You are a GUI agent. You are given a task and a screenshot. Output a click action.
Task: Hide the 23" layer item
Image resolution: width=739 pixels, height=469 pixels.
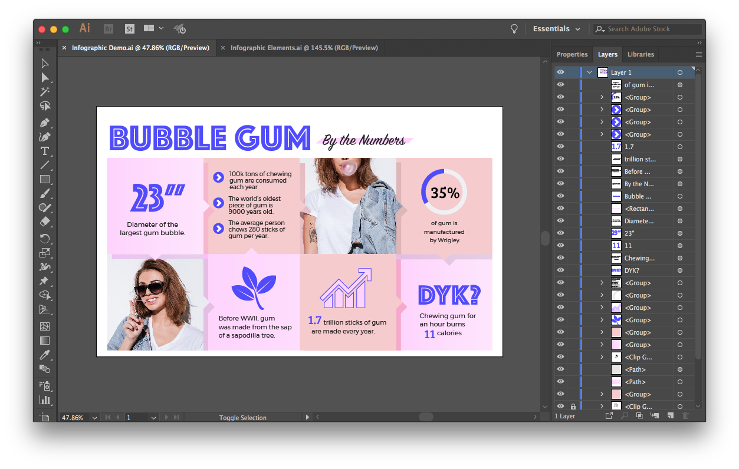560,233
